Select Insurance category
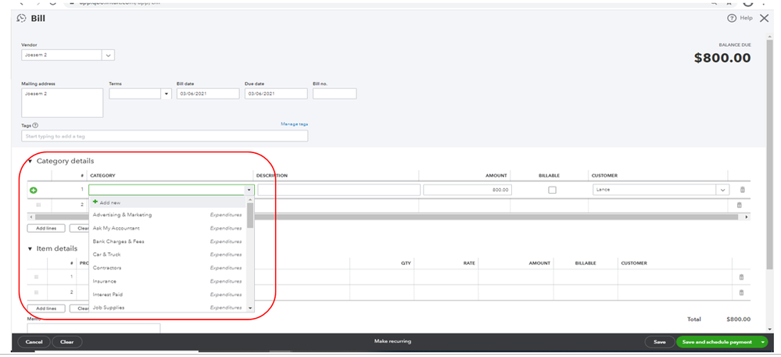Viewport: 781px width, 357px height. point(168,281)
